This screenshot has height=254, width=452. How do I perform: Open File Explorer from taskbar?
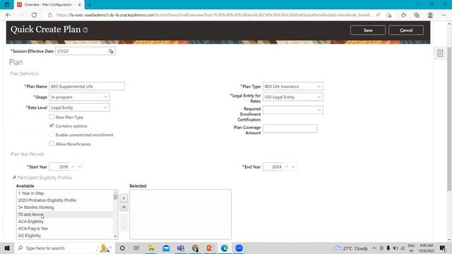point(151,248)
